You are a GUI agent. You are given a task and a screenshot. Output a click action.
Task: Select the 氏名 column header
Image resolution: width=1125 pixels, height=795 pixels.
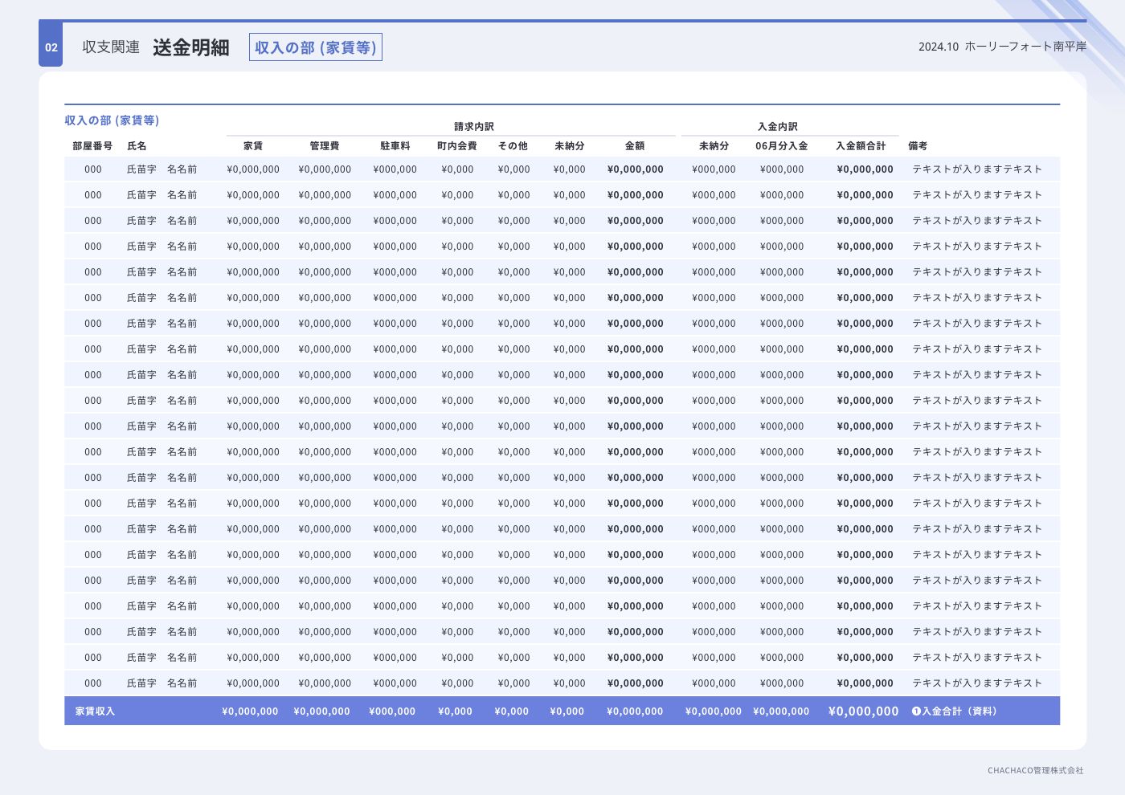137,146
